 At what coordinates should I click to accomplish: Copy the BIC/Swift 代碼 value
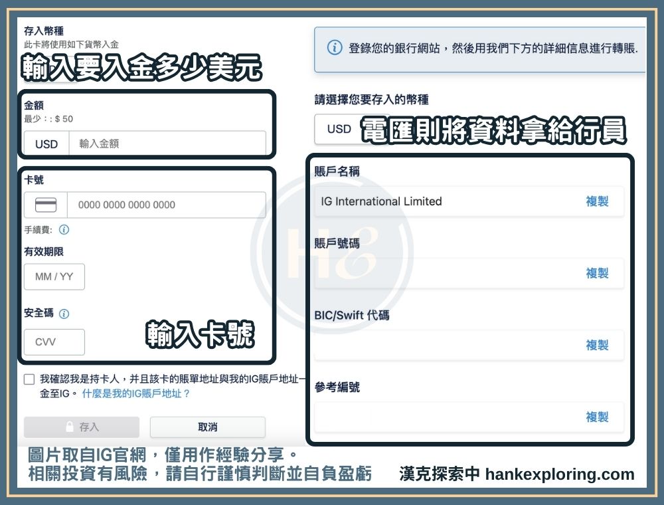coord(597,345)
